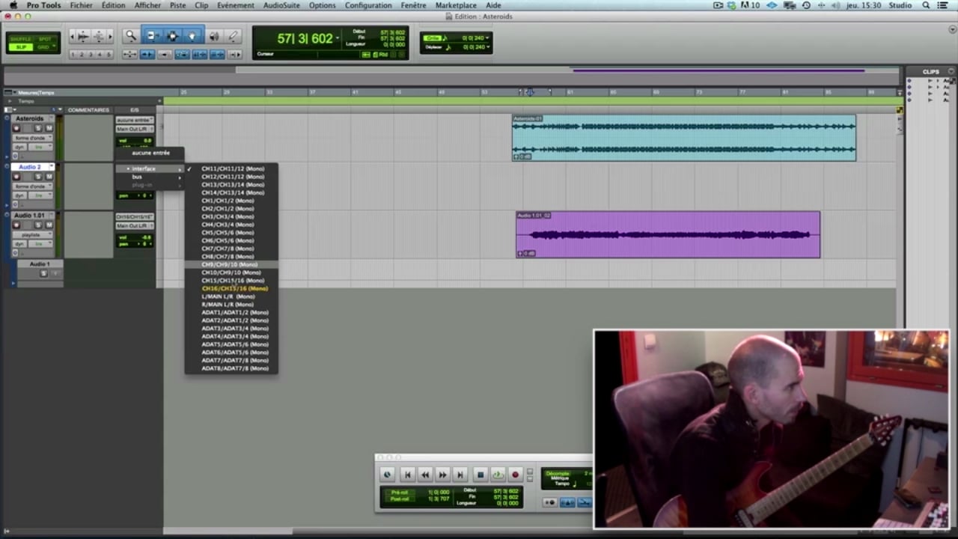
Task: Click zoom preset 1 button
Action: click(73, 54)
